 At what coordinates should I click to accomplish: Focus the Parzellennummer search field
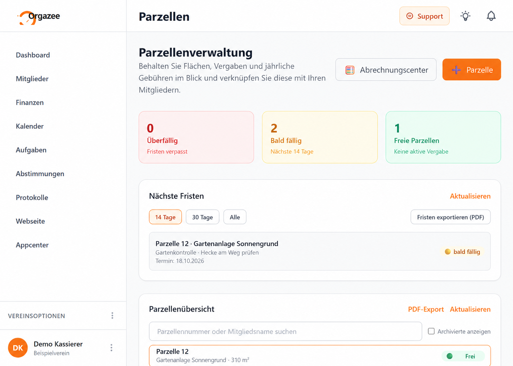pos(285,331)
